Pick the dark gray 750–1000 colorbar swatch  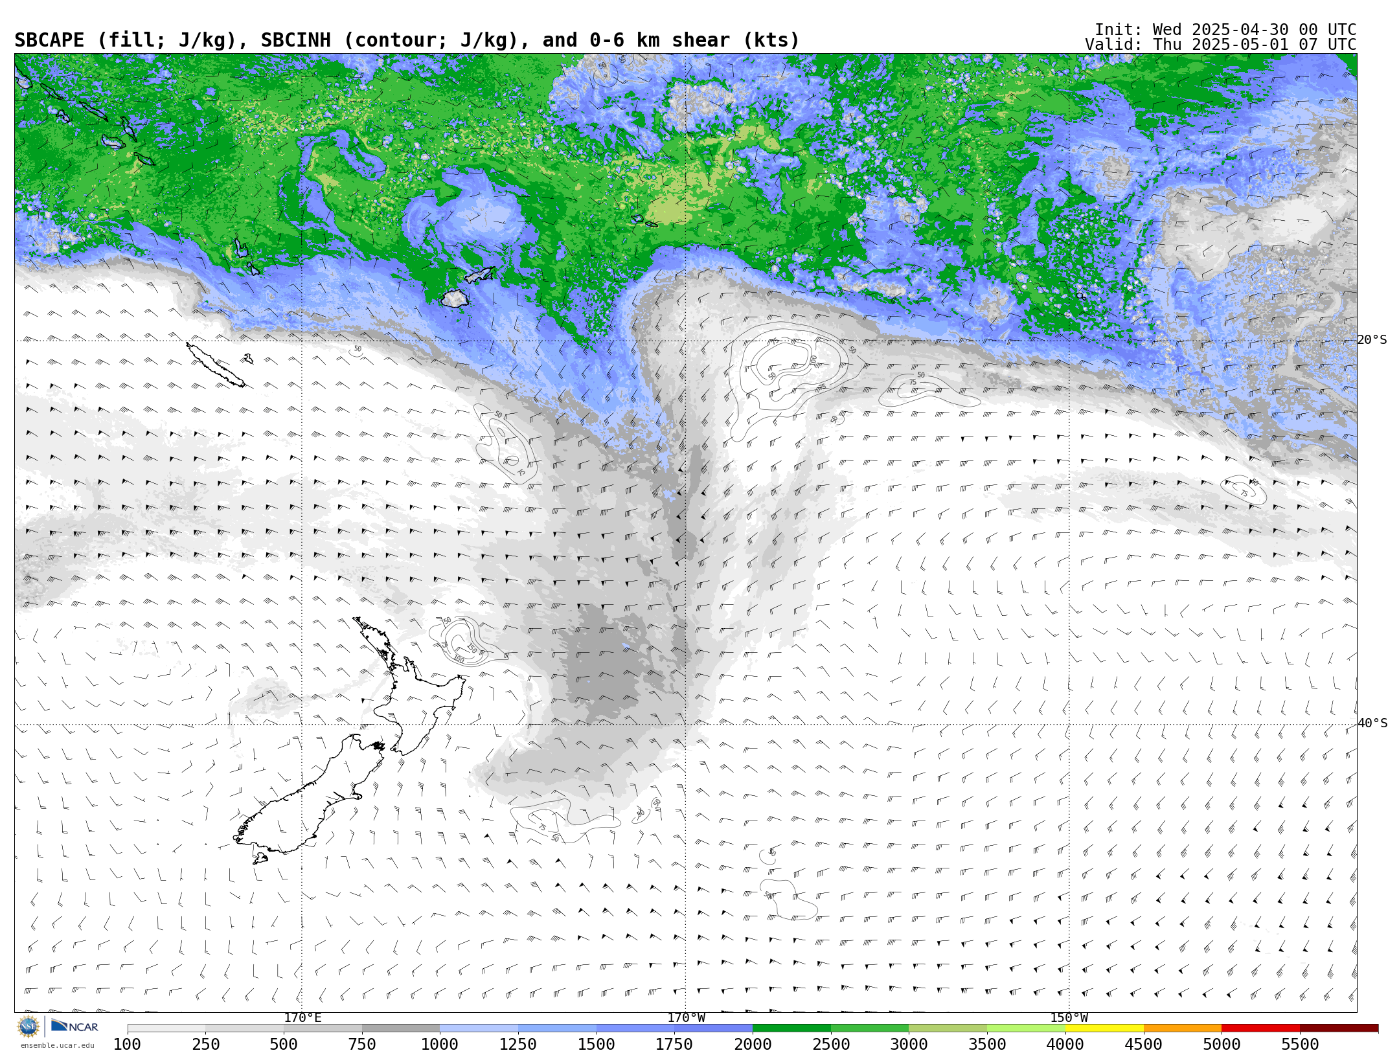(x=401, y=1028)
